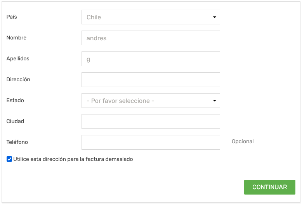Click the Estado dropdown arrow
Viewport: 302px width, 205px height.
pos(214,101)
